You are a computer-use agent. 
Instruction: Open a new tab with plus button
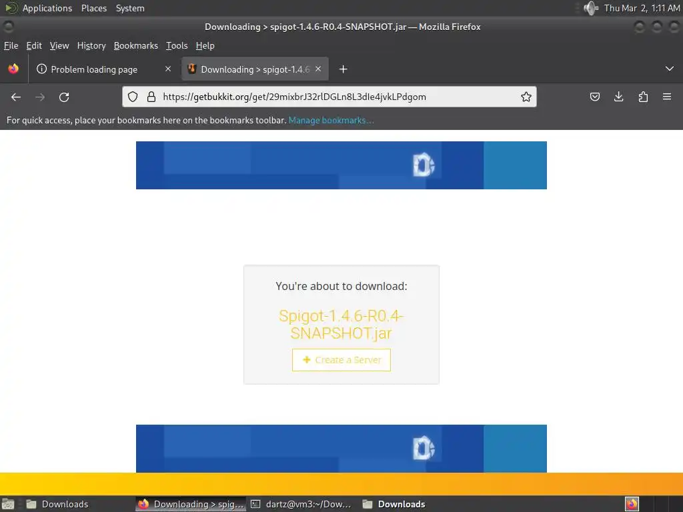[x=344, y=69]
